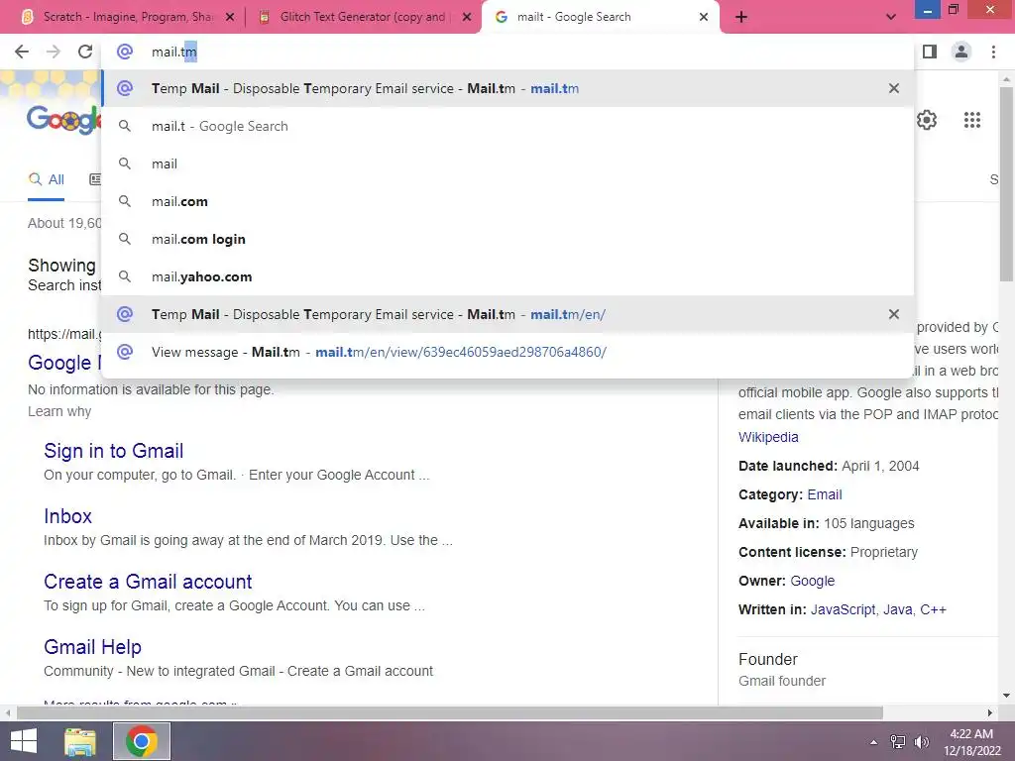Open the Wikipedia link in knowledge panel

(x=768, y=437)
